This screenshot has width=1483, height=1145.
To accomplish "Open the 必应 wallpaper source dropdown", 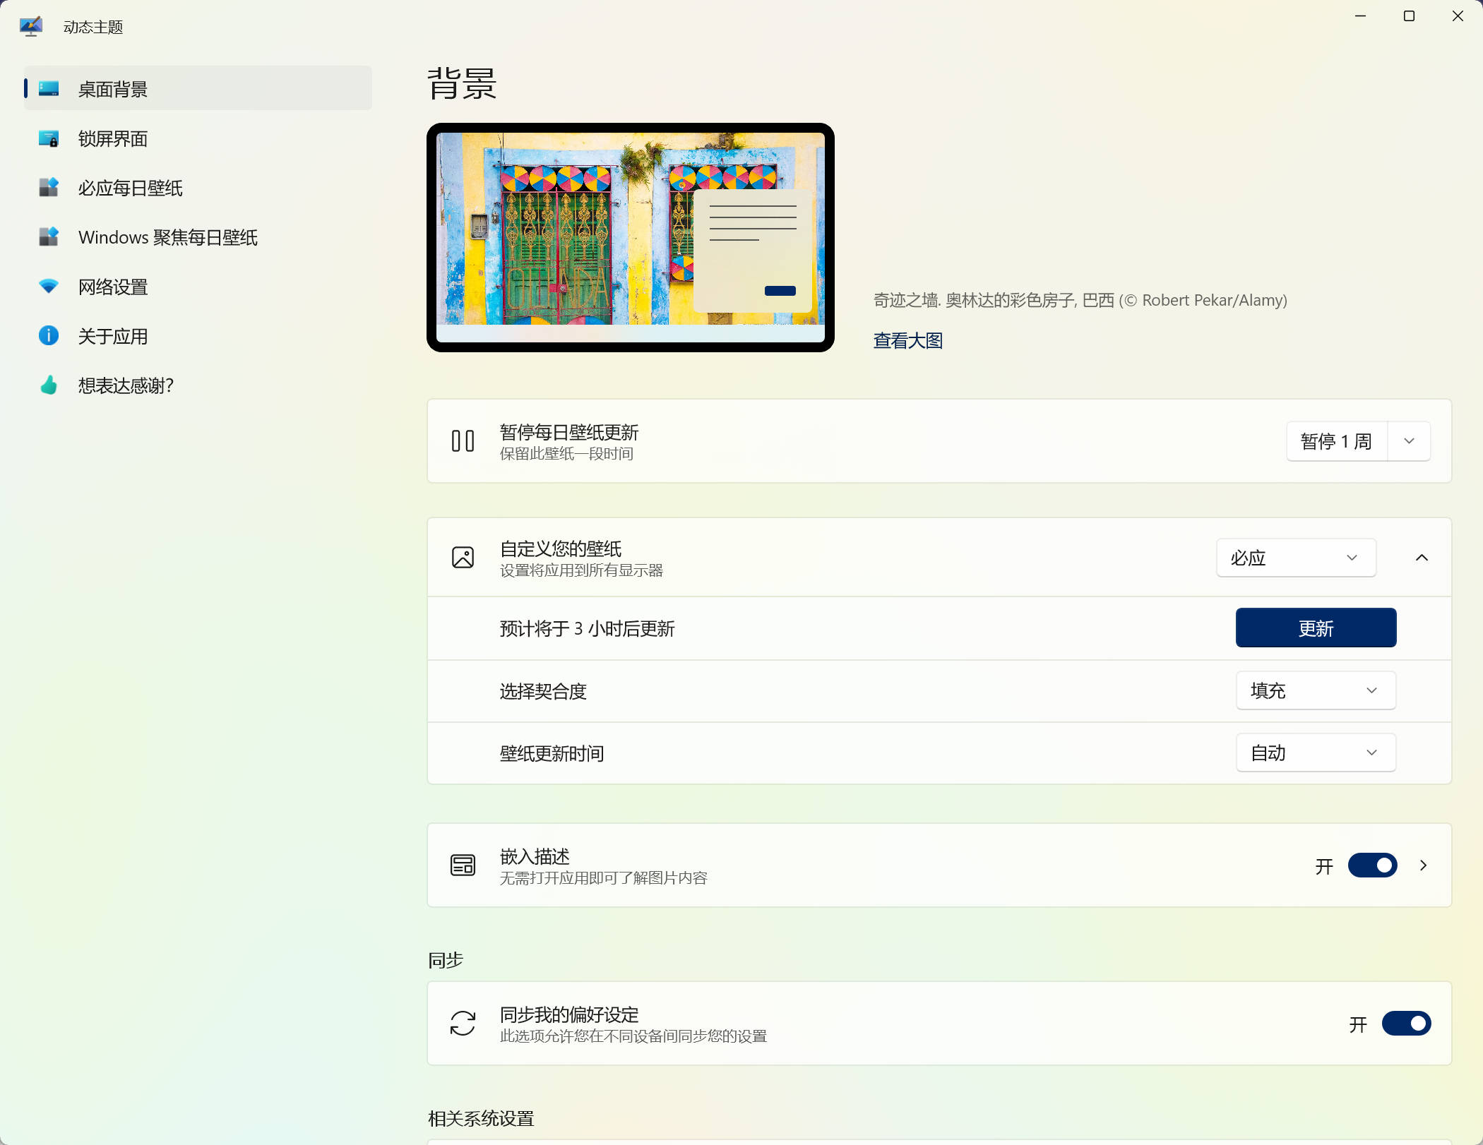I will point(1296,558).
